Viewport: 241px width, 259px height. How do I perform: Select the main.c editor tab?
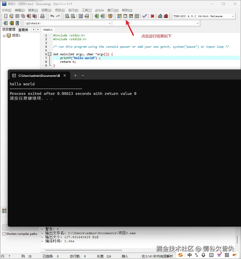48,30
